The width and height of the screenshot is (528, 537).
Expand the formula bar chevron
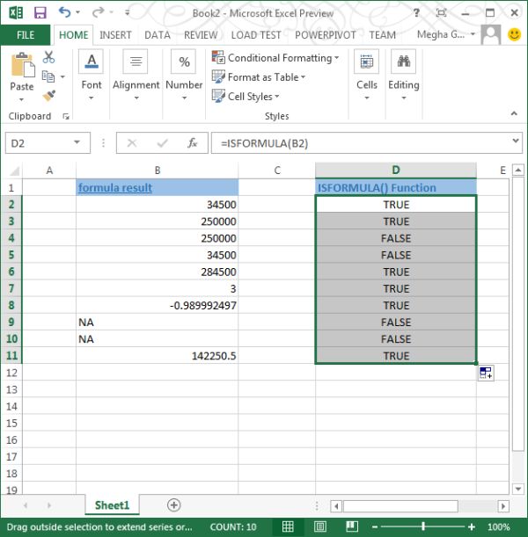[x=515, y=141]
